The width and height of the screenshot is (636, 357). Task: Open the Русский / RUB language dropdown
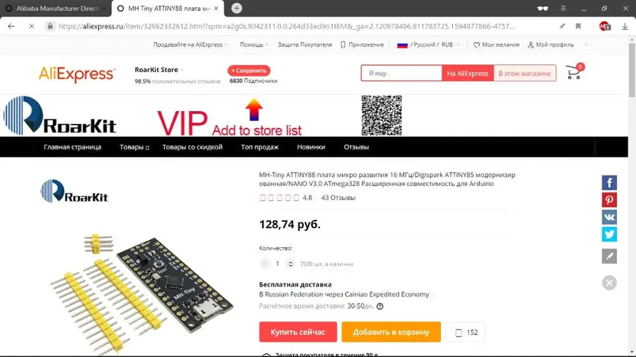(428, 44)
